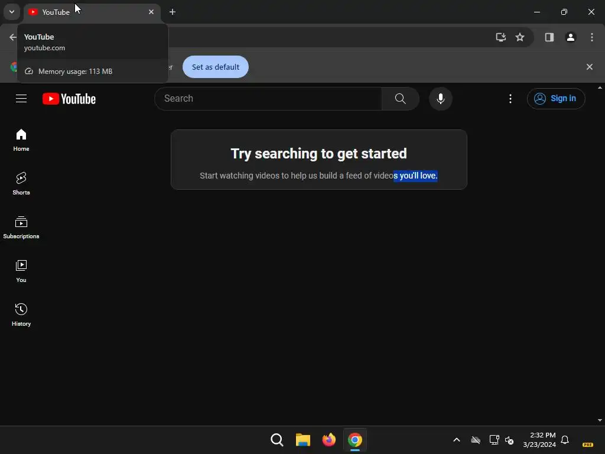Click the cloud sync tray icon
605x454 pixels.
(476, 440)
